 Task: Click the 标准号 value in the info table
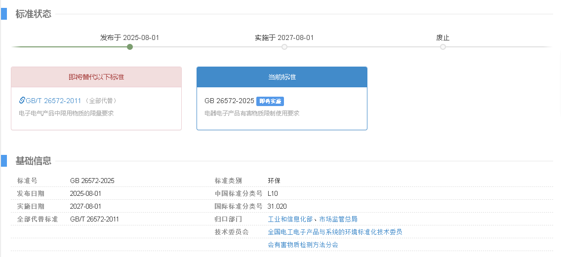[92, 181]
